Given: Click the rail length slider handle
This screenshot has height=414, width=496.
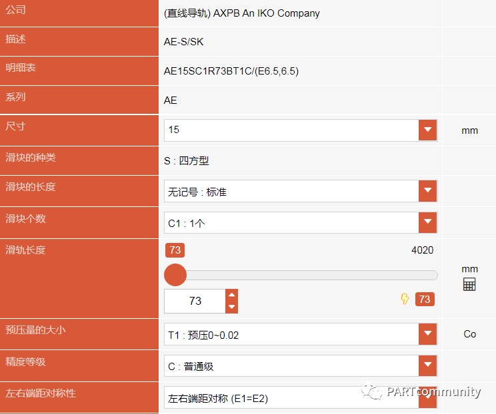Looking at the screenshot, I should click(x=175, y=275).
